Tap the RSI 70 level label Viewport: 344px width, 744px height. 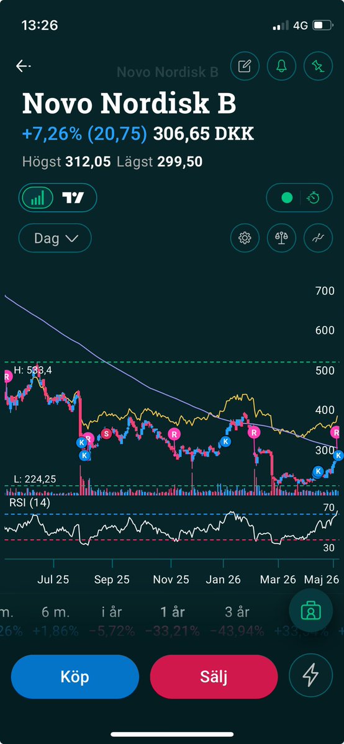[329, 508]
